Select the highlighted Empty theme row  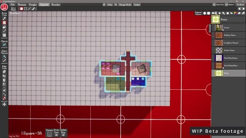point(229,73)
